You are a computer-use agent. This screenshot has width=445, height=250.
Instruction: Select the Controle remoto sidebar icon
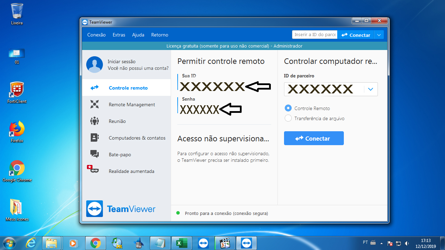[94, 87]
